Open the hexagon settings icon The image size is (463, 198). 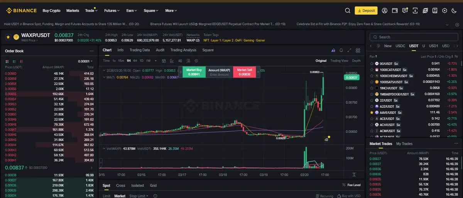tap(444, 10)
